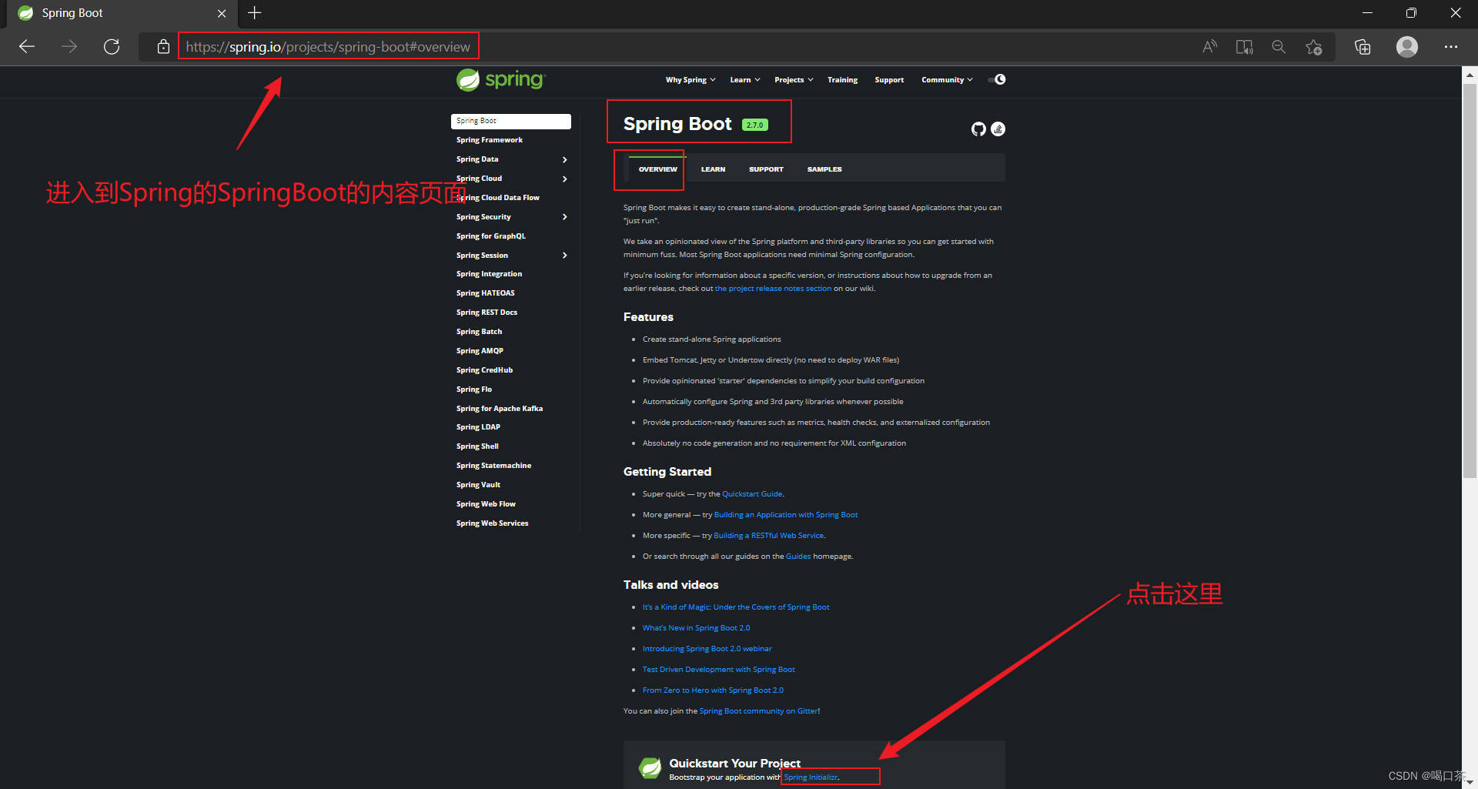Open Spring Shell in sidebar
Screen dimensions: 1478x789
[477, 446]
